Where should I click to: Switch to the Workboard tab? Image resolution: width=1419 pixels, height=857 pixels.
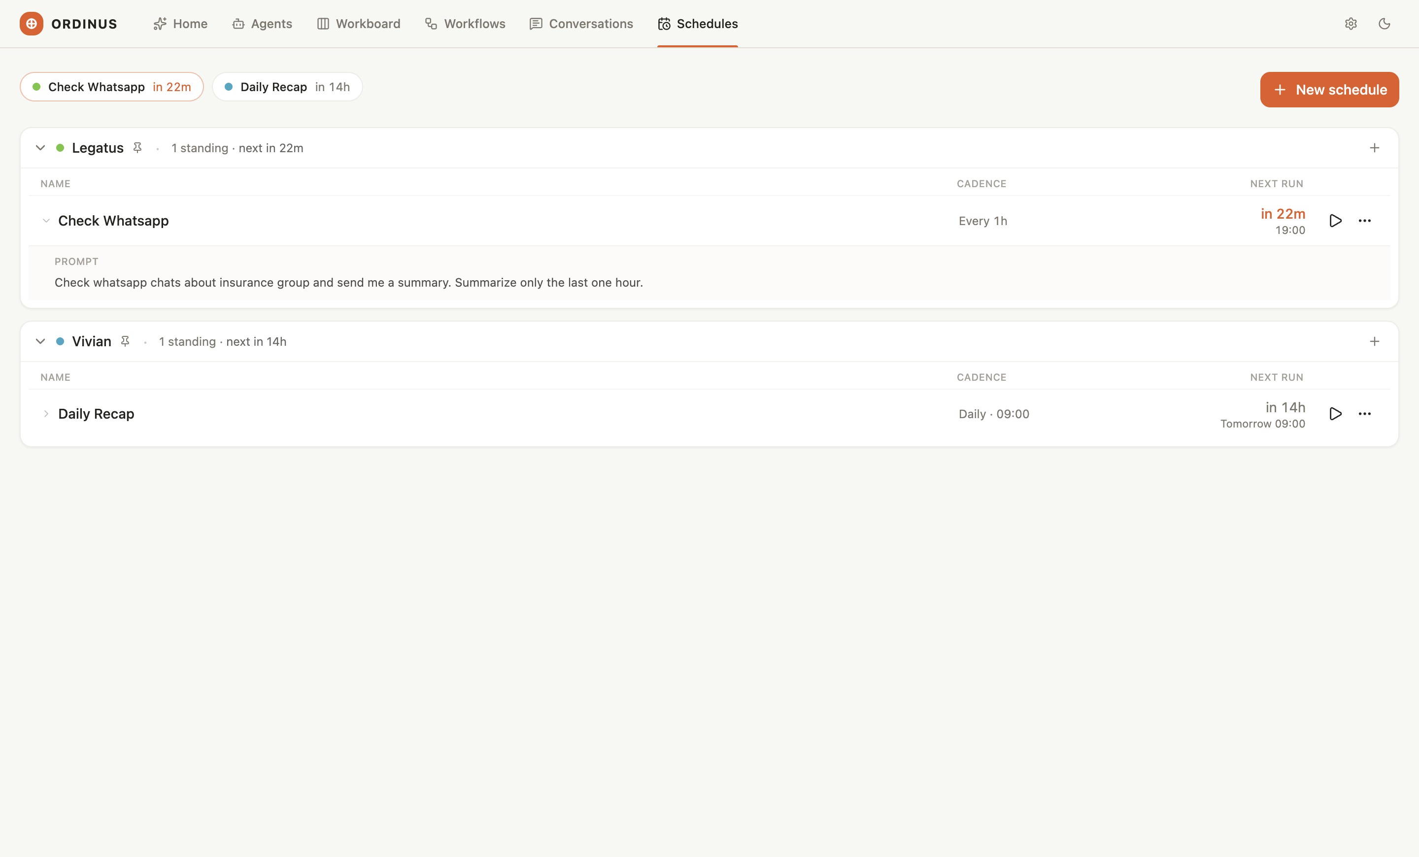[x=358, y=24]
